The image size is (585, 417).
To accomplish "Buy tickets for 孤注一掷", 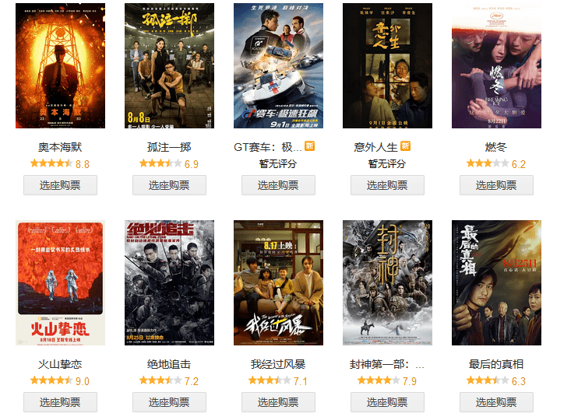I will click(169, 185).
